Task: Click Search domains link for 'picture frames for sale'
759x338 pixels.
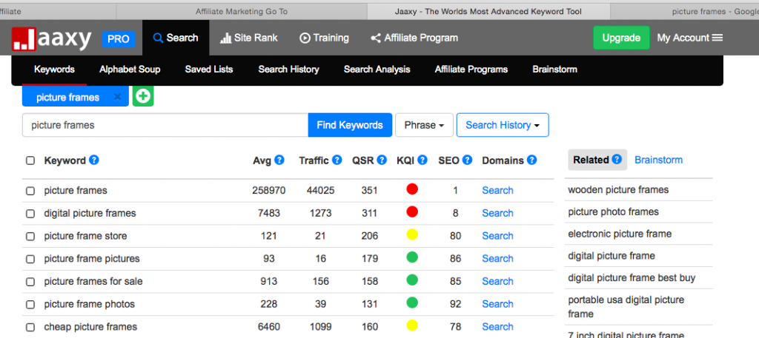Action: [497, 281]
